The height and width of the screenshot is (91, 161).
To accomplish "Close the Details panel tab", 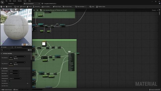I will click(12, 47).
